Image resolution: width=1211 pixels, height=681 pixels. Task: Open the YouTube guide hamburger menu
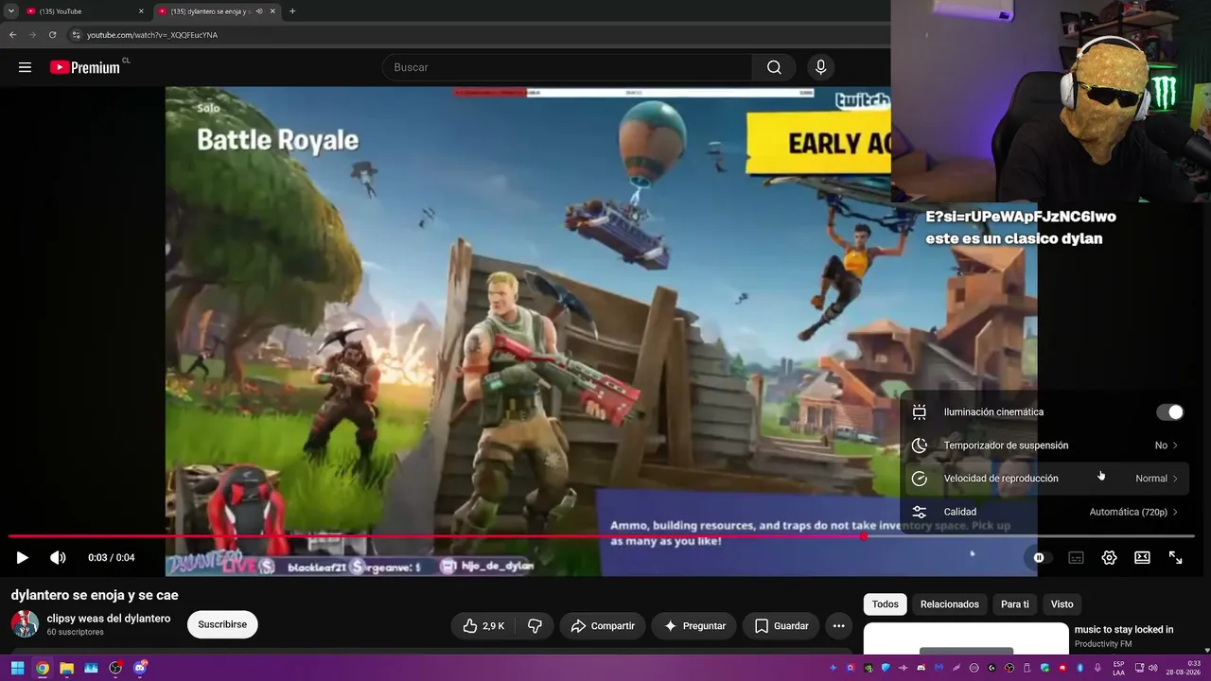(25, 67)
